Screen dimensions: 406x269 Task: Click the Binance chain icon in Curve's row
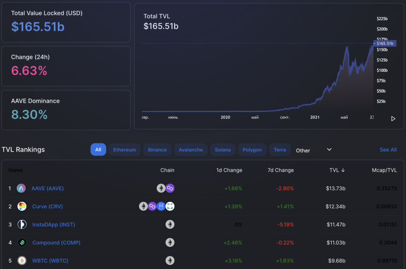point(161,206)
